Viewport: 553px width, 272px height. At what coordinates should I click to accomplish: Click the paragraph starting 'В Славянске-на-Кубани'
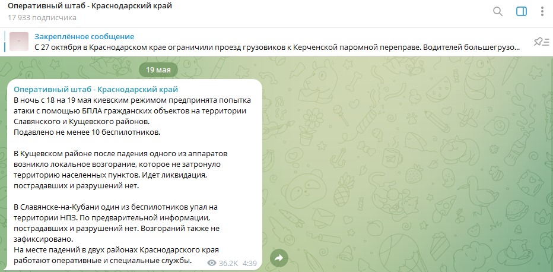tap(118, 223)
